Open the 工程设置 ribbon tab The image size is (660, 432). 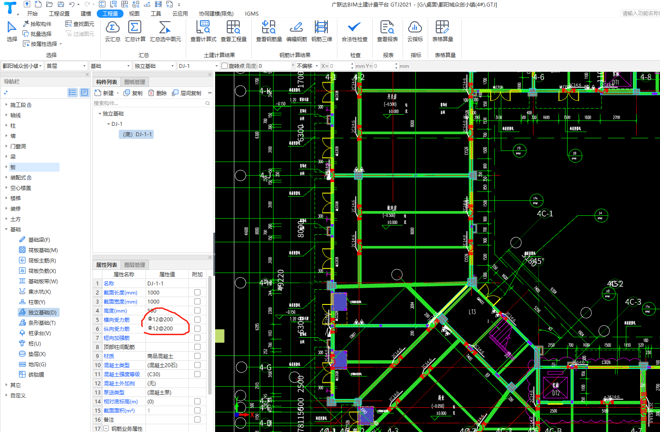pos(59,13)
